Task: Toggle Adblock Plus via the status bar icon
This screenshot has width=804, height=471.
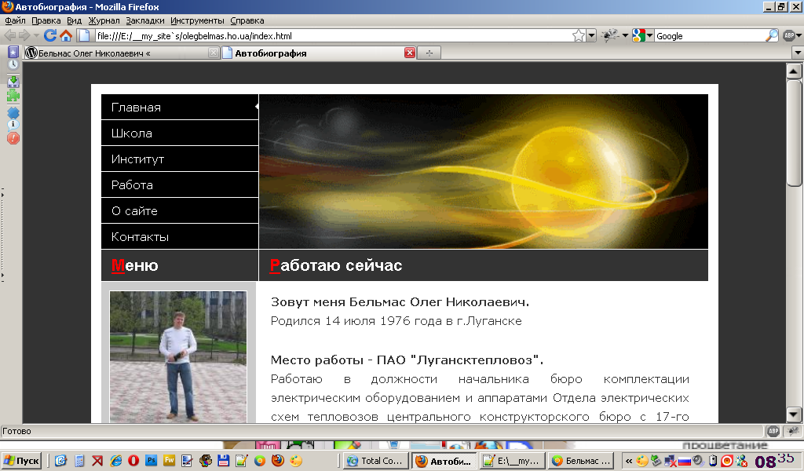Action: pyautogui.click(x=773, y=432)
